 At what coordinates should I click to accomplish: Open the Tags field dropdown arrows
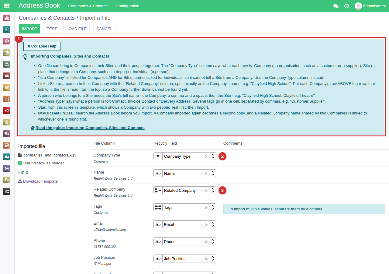coord(213,207)
